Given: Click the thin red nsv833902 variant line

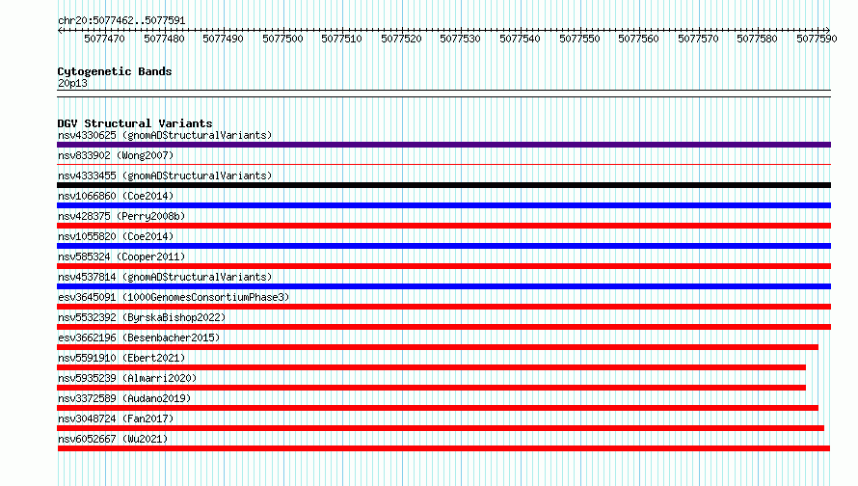Looking at the screenshot, I should tap(443, 164).
